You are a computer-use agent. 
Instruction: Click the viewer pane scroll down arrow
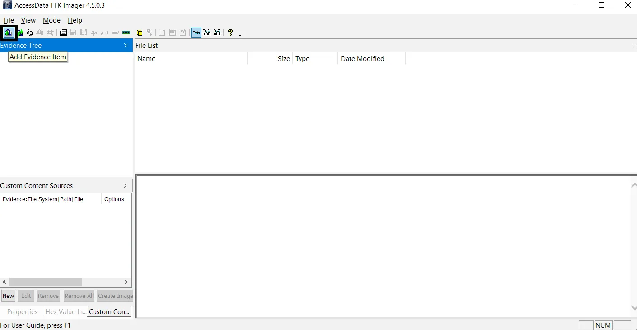634,308
